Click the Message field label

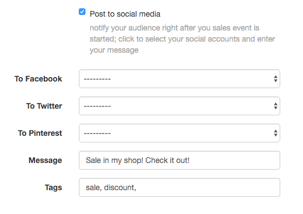pyautogui.click(x=45, y=160)
